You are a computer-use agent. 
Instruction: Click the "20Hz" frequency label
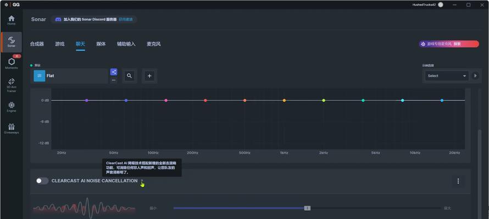point(62,153)
